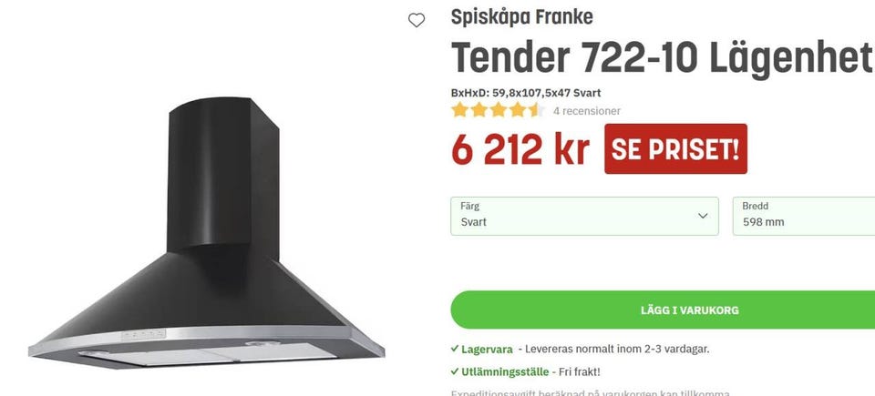
Task: Click the Tender 722-10 Lägenhet title
Action: click(x=662, y=58)
